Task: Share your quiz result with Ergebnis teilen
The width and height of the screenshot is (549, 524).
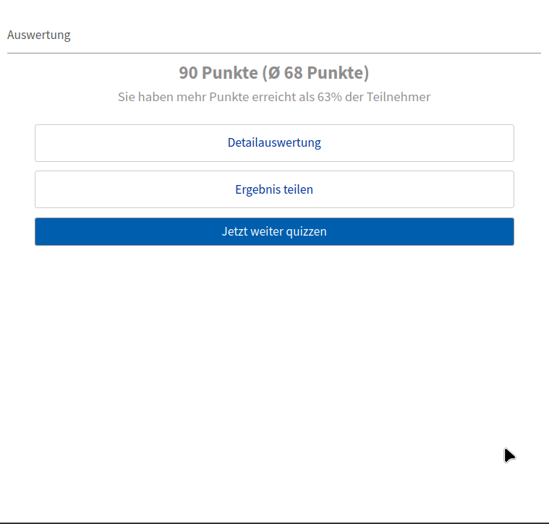Action: tap(274, 189)
